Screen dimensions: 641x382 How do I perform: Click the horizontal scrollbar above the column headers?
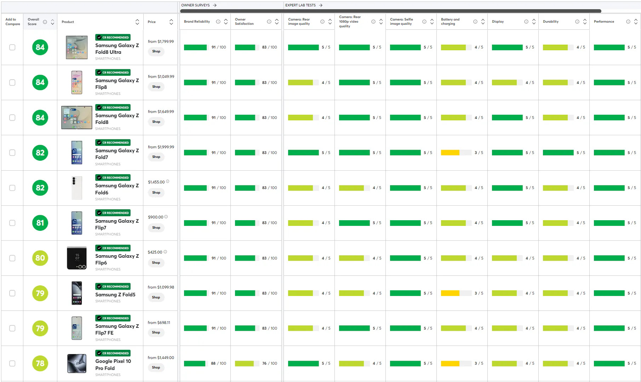point(391,11)
